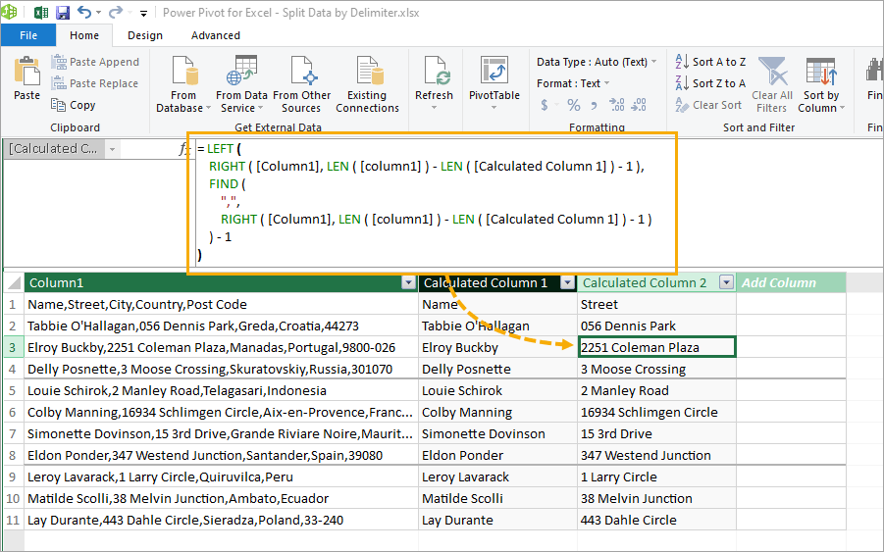
Task: Click Paste Append button
Action: click(95, 62)
